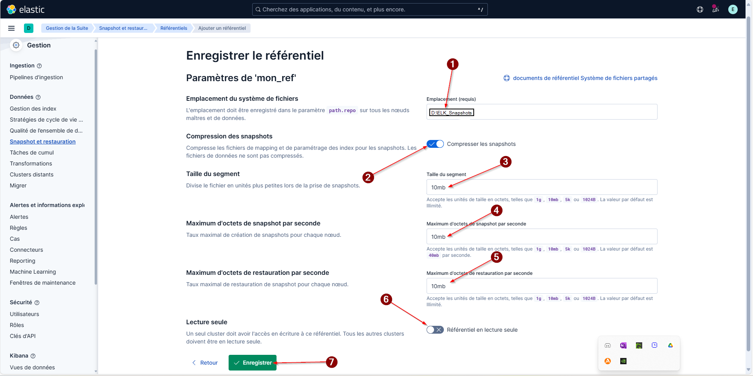The width and height of the screenshot is (753, 376).
Task: Open the user avatar E menu
Action: [733, 9]
